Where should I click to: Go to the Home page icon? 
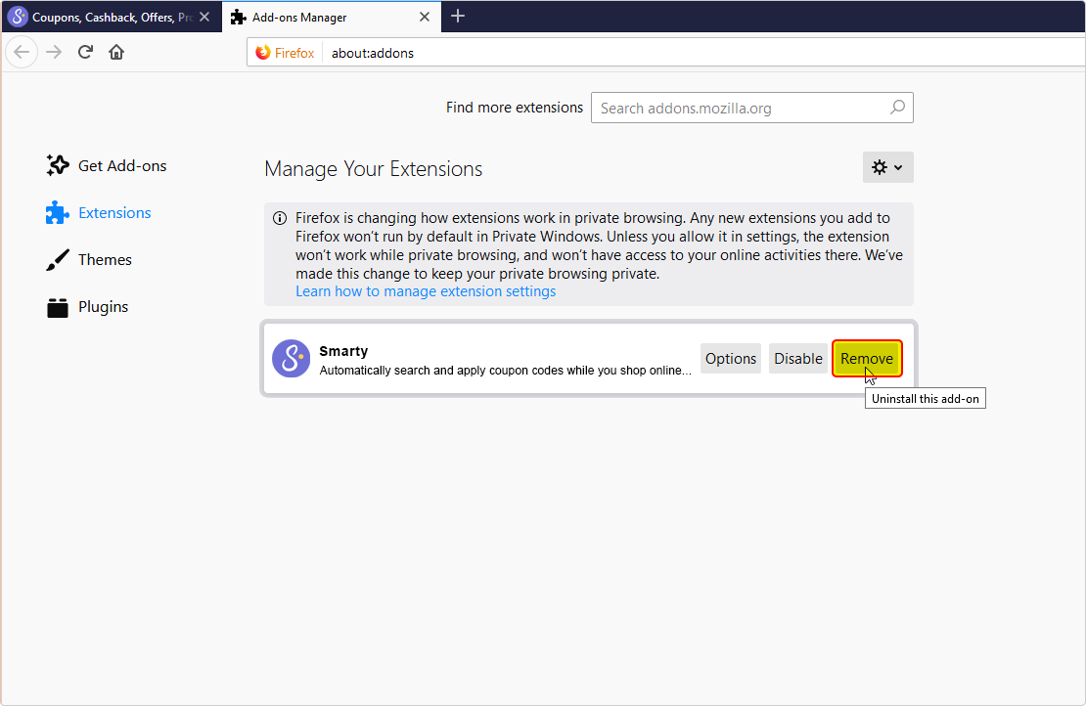tap(116, 53)
